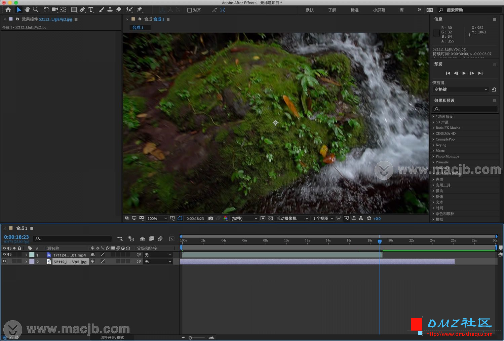This screenshot has width=504, height=341.
Task: Select the Rotation tool
Action: 46,10
